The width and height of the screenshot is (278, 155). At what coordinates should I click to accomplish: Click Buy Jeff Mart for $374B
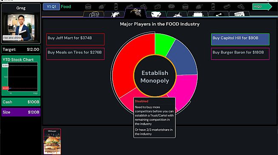75,39
